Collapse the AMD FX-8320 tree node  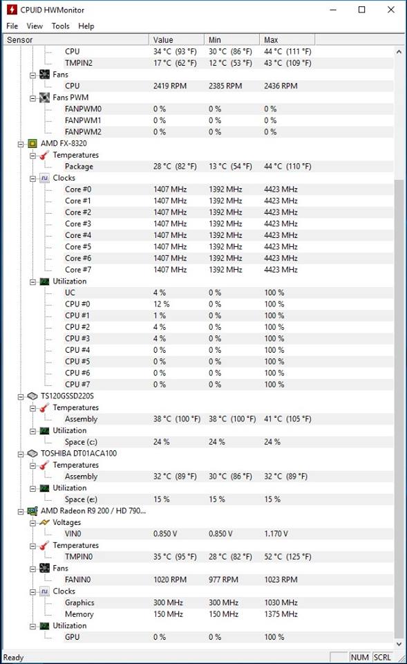(21, 144)
